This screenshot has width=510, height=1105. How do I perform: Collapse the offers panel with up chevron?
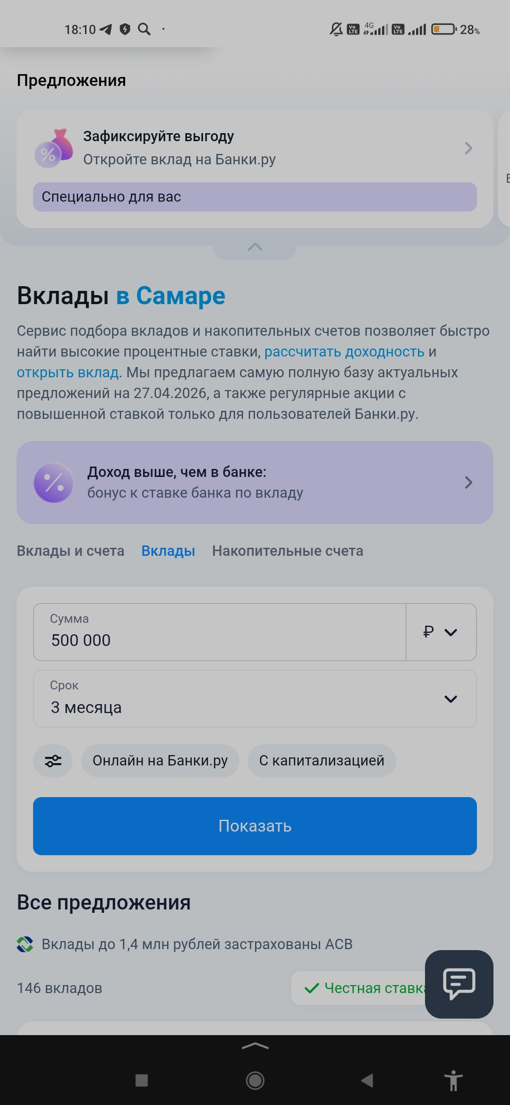[255, 247]
